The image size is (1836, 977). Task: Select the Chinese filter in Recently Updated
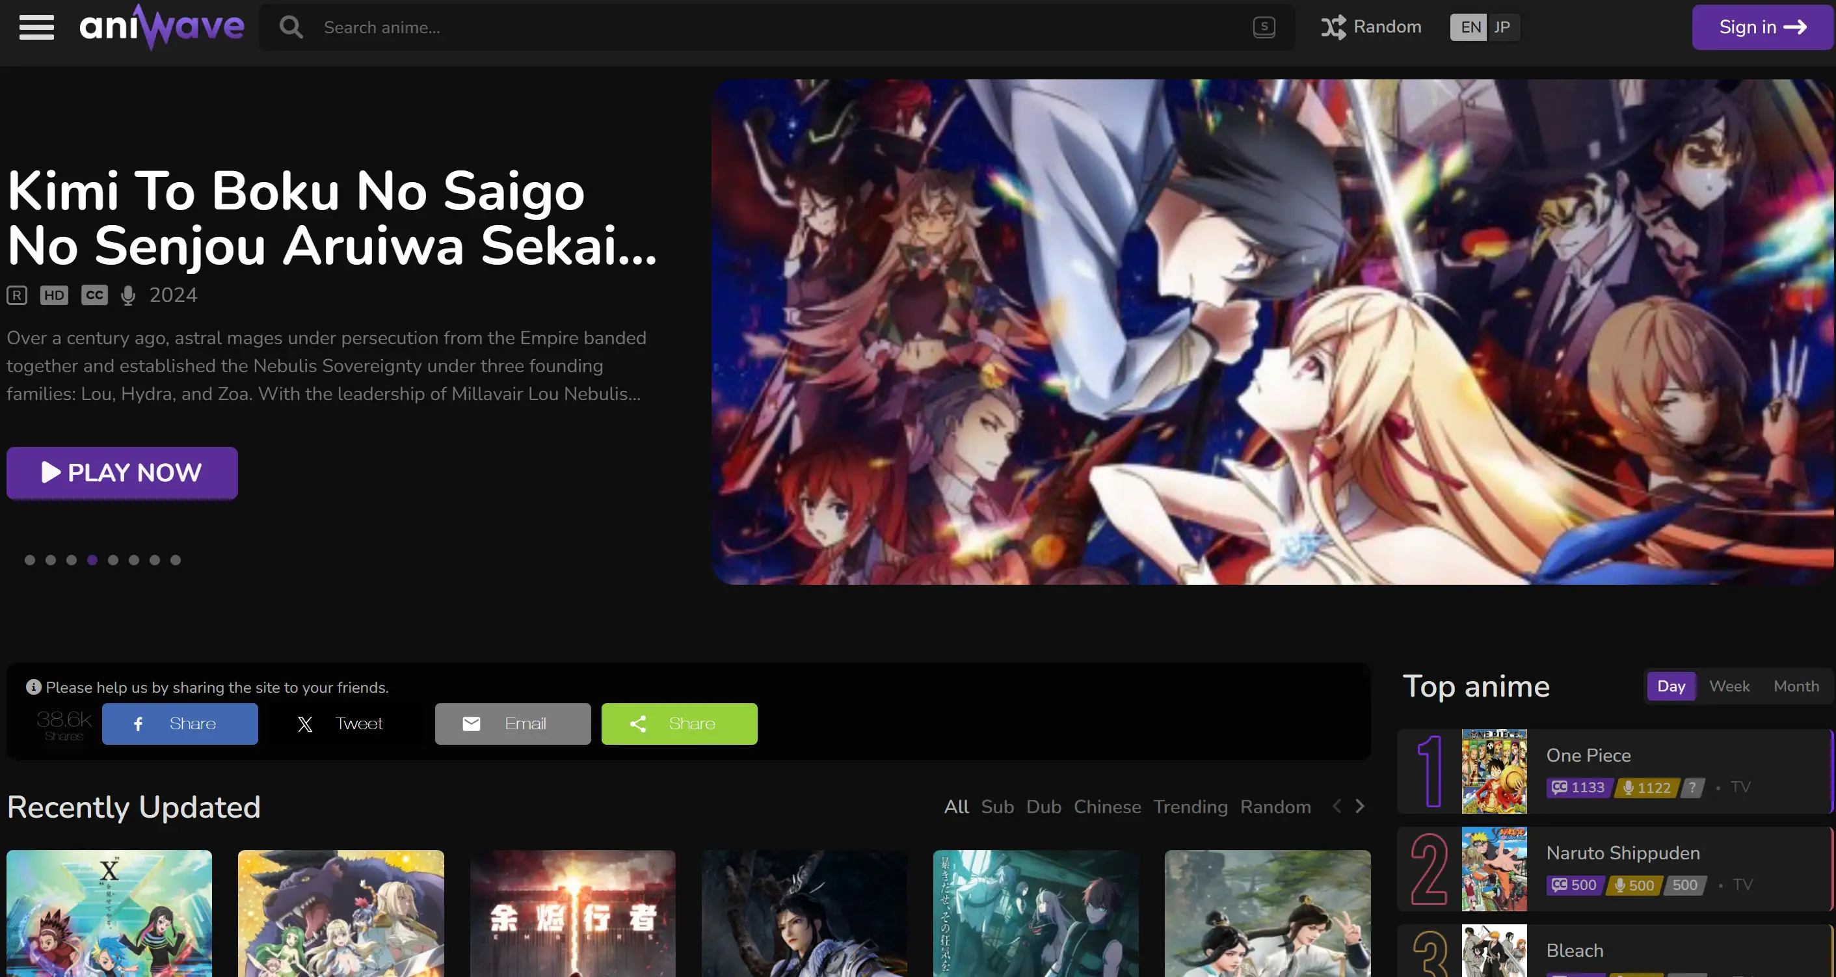coord(1107,807)
